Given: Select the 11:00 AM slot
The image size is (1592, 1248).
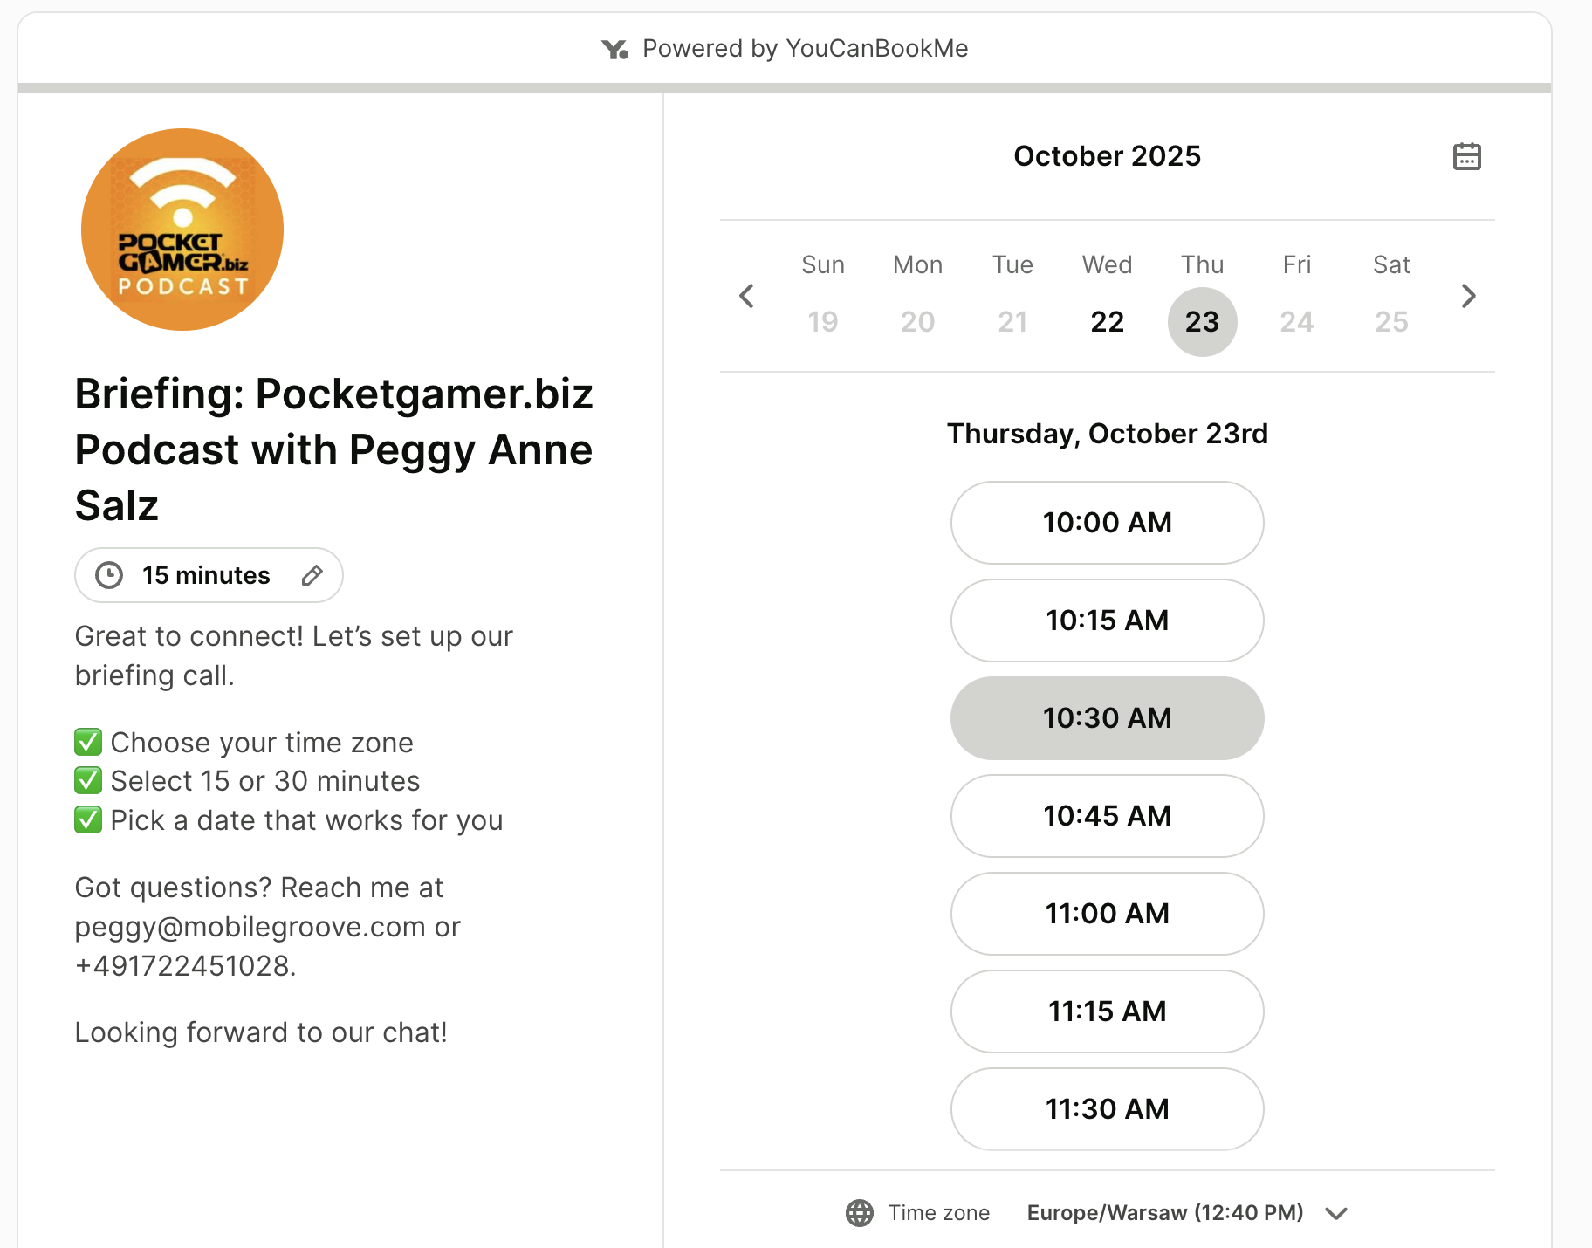Looking at the screenshot, I should pyautogui.click(x=1107, y=914).
